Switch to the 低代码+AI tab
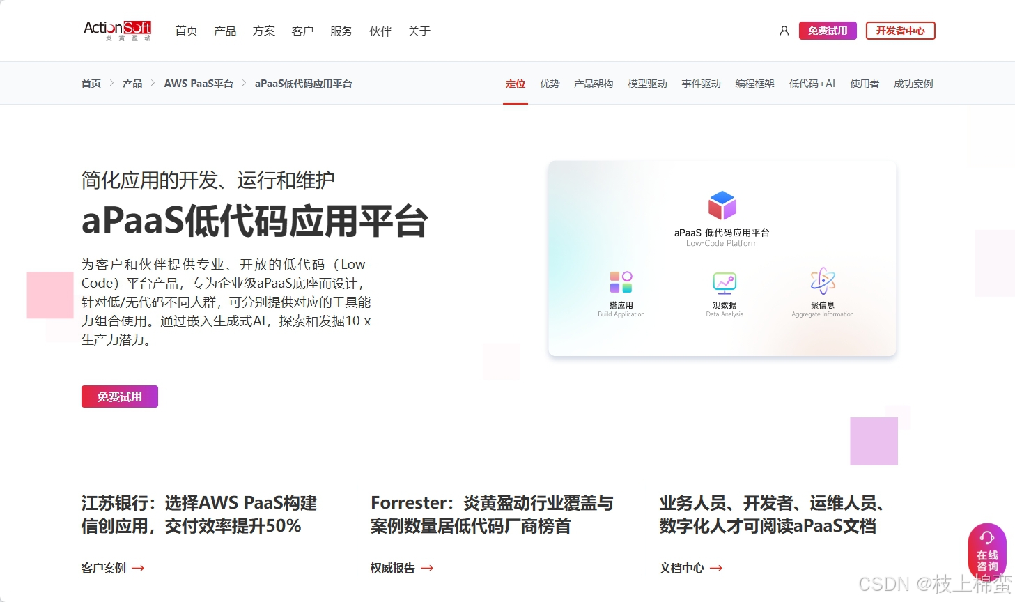Image resolution: width=1015 pixels, height=602 pixels. pyautogui.click(x=812, y=84)
